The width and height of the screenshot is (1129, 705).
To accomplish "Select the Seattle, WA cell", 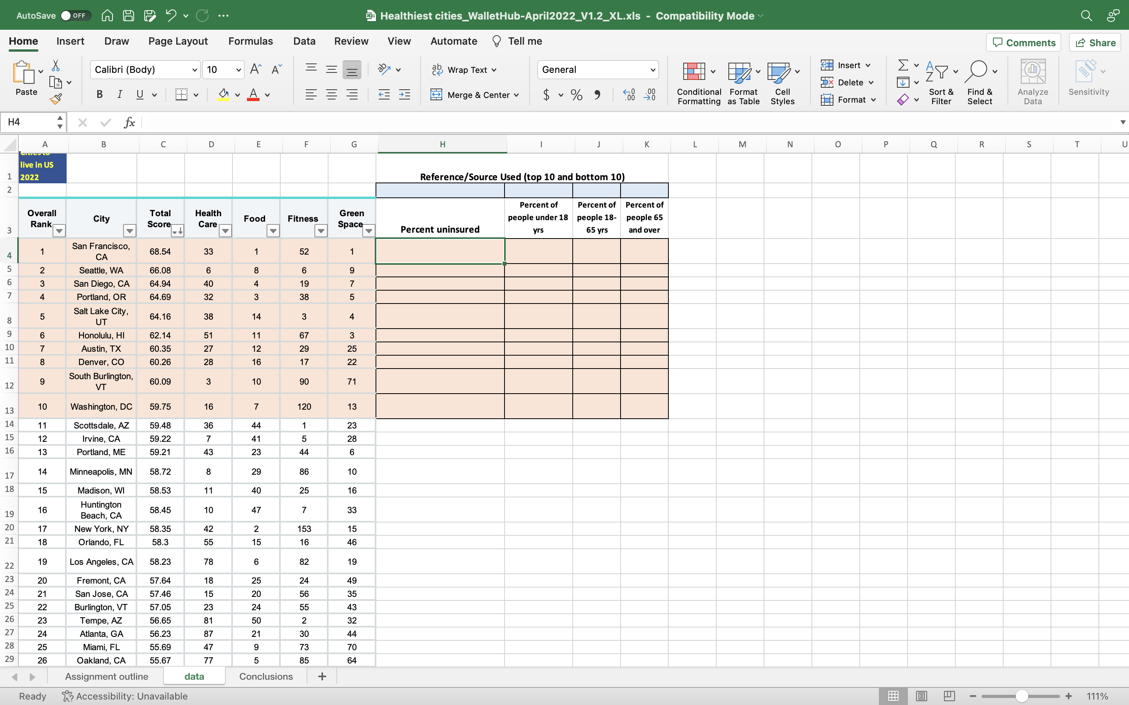I will point(101,270).
